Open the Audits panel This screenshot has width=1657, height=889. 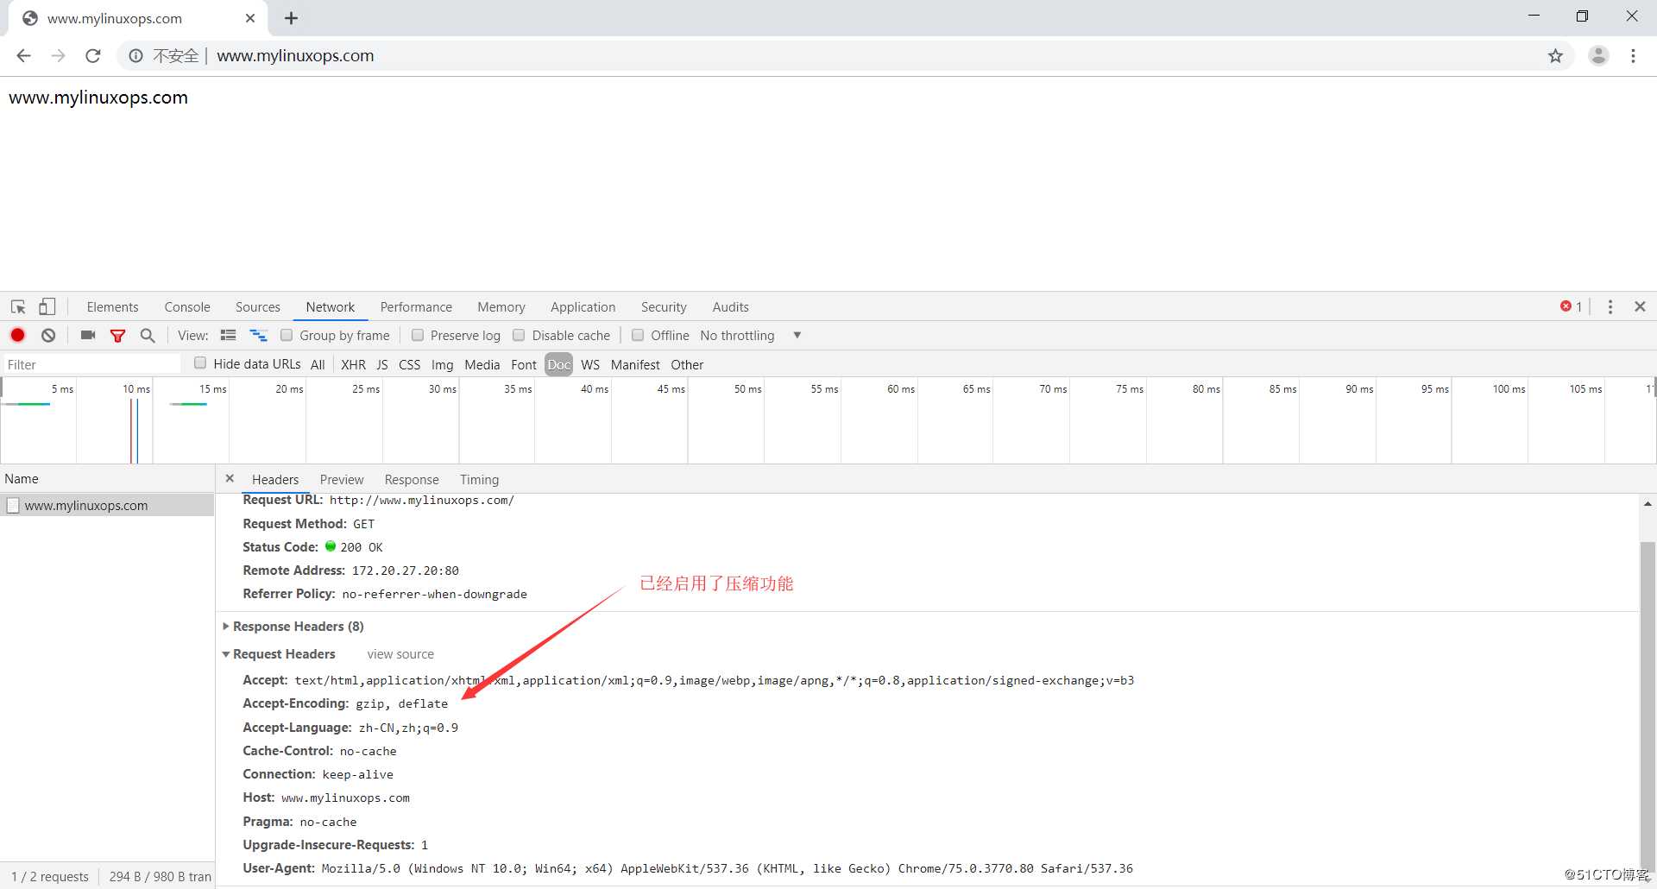(731, 307)
